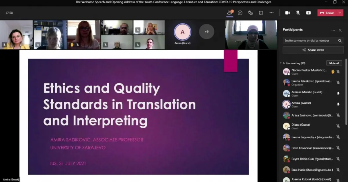
Task: Click the muted mic icon beside Diana (Guest)
Action: click(x=338, y=126)
